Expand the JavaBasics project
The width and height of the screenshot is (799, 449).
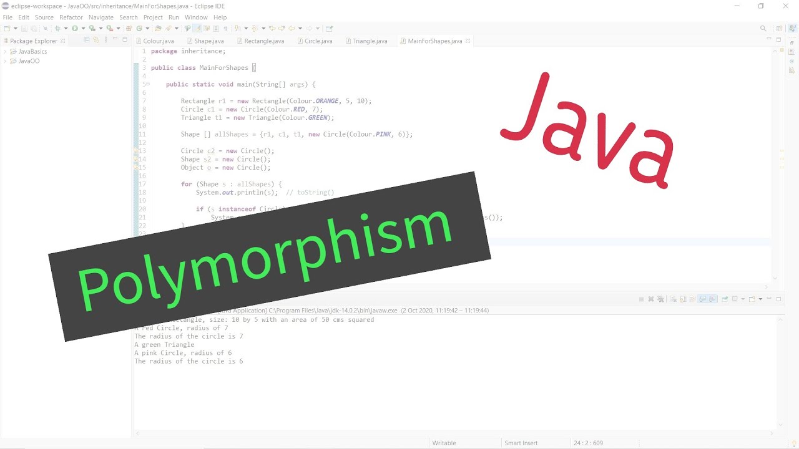coord(5,52)
